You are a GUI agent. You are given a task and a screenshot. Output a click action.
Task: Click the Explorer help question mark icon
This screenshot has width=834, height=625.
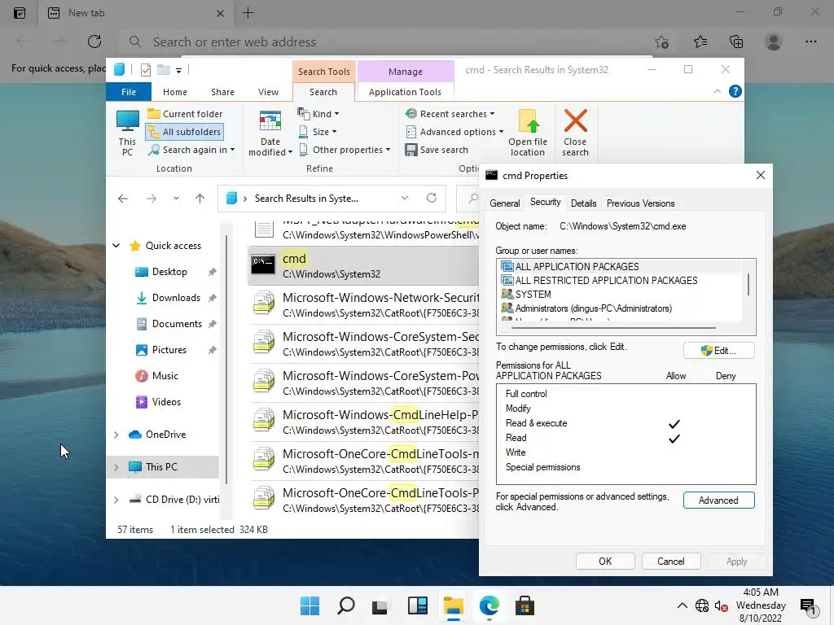(735, 91)
